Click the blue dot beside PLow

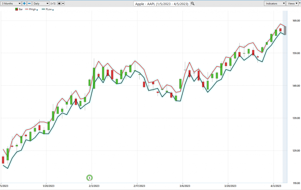pyautogui.click(x=53, y=10)
